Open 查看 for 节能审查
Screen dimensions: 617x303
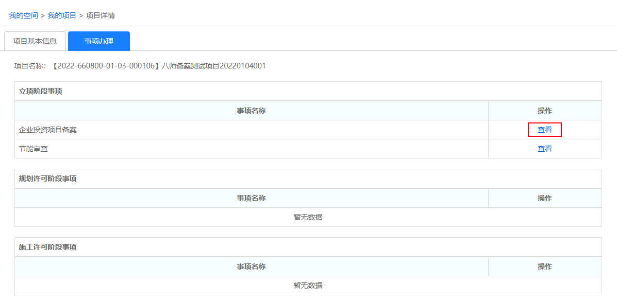click(x=544, y=149)
